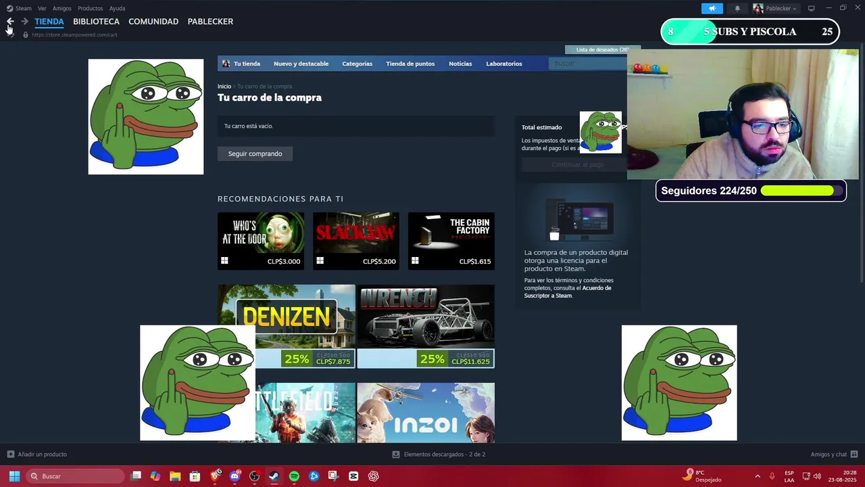Open the Pablecker account dropdown

pos(775,8)
